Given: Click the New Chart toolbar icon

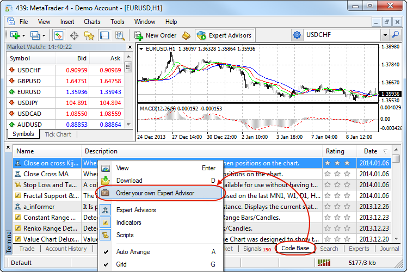Looking at the screenshot, I should click(x=14, y=35).
